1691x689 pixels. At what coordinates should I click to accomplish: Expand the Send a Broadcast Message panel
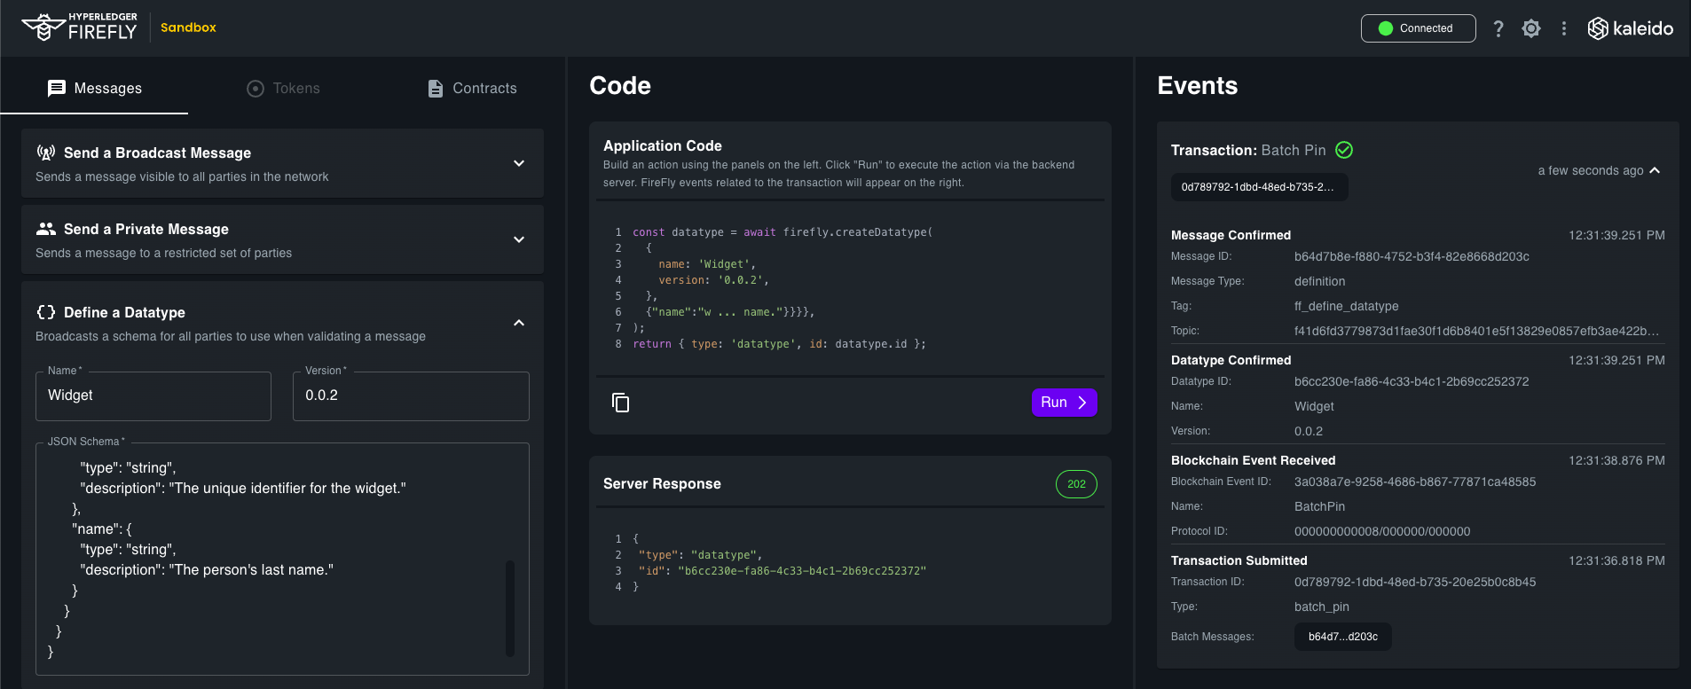tap(519, 163)
